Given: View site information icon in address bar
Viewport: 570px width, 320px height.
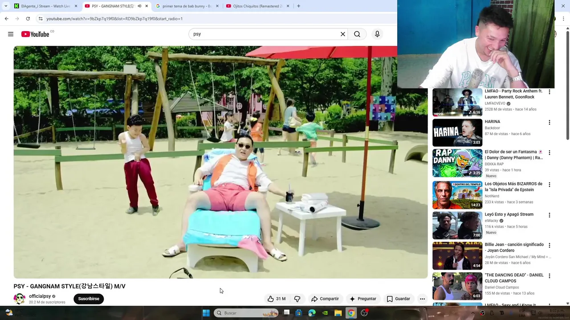Looking at the screenshot, I should click(x=41, y=19).
